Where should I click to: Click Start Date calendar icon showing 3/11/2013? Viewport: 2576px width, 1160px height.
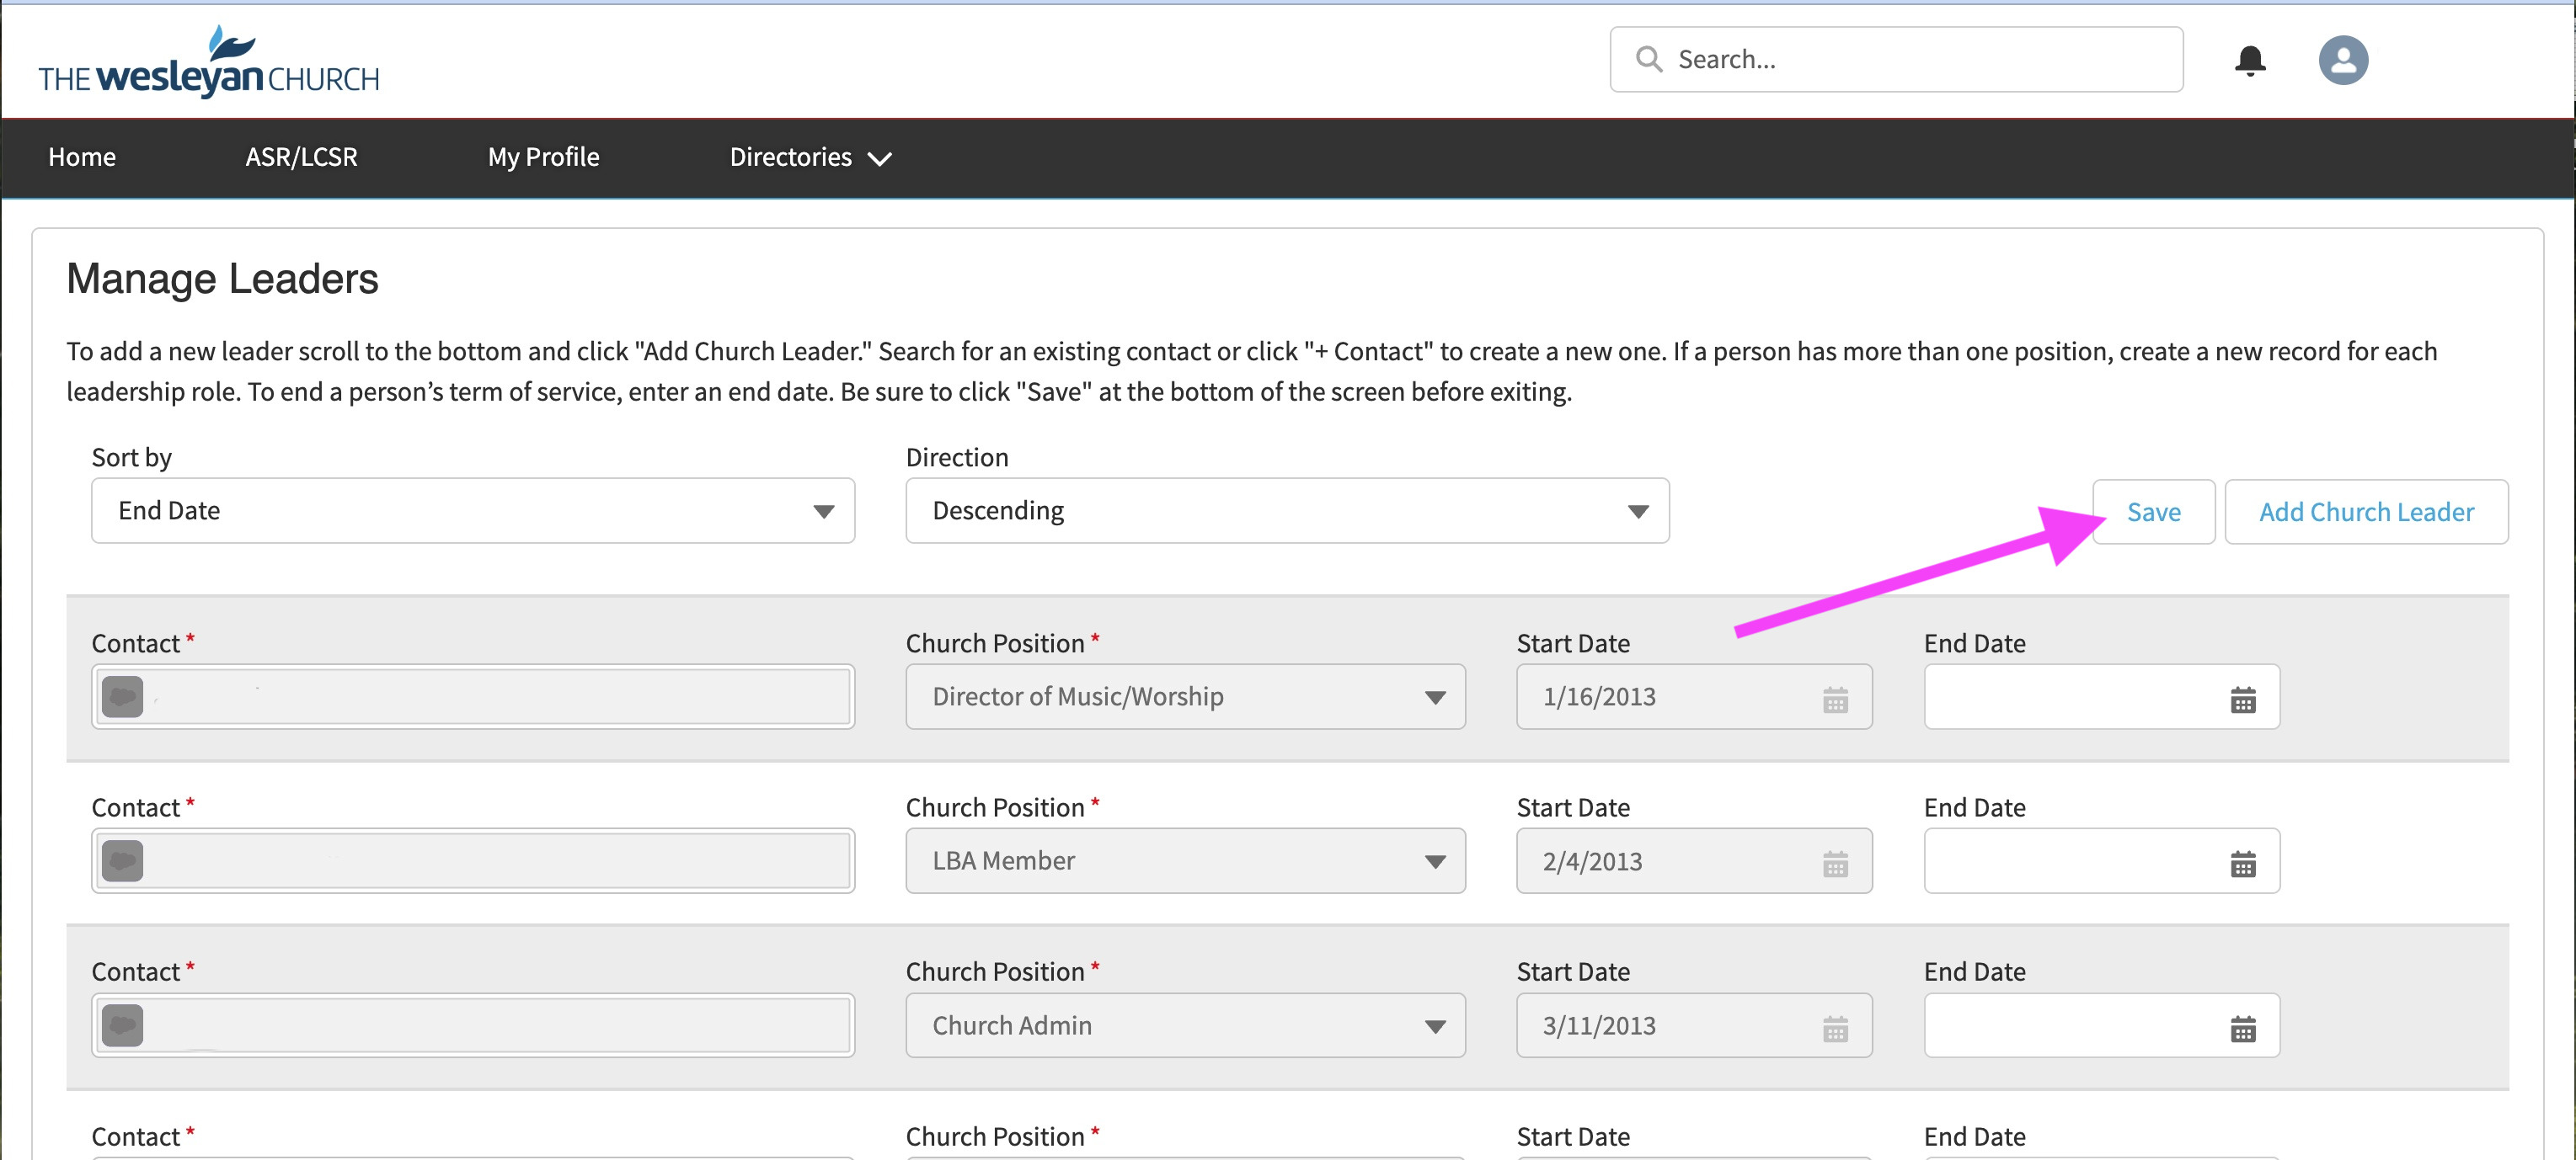pyautogui.click(x=1834, y=1028)
